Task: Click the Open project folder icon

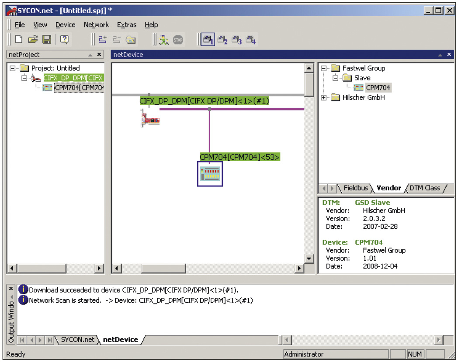Action: 33,39
